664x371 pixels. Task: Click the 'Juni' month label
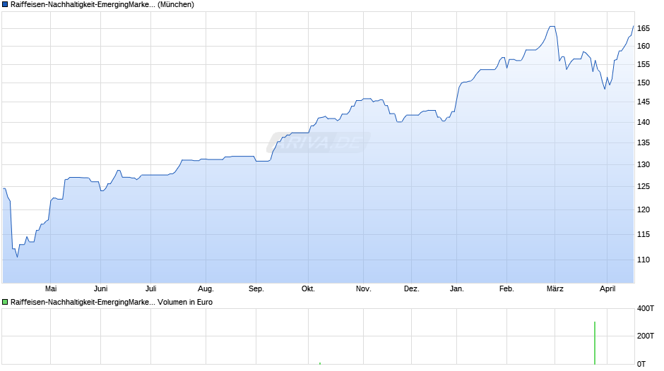click(x=100, y=288)
